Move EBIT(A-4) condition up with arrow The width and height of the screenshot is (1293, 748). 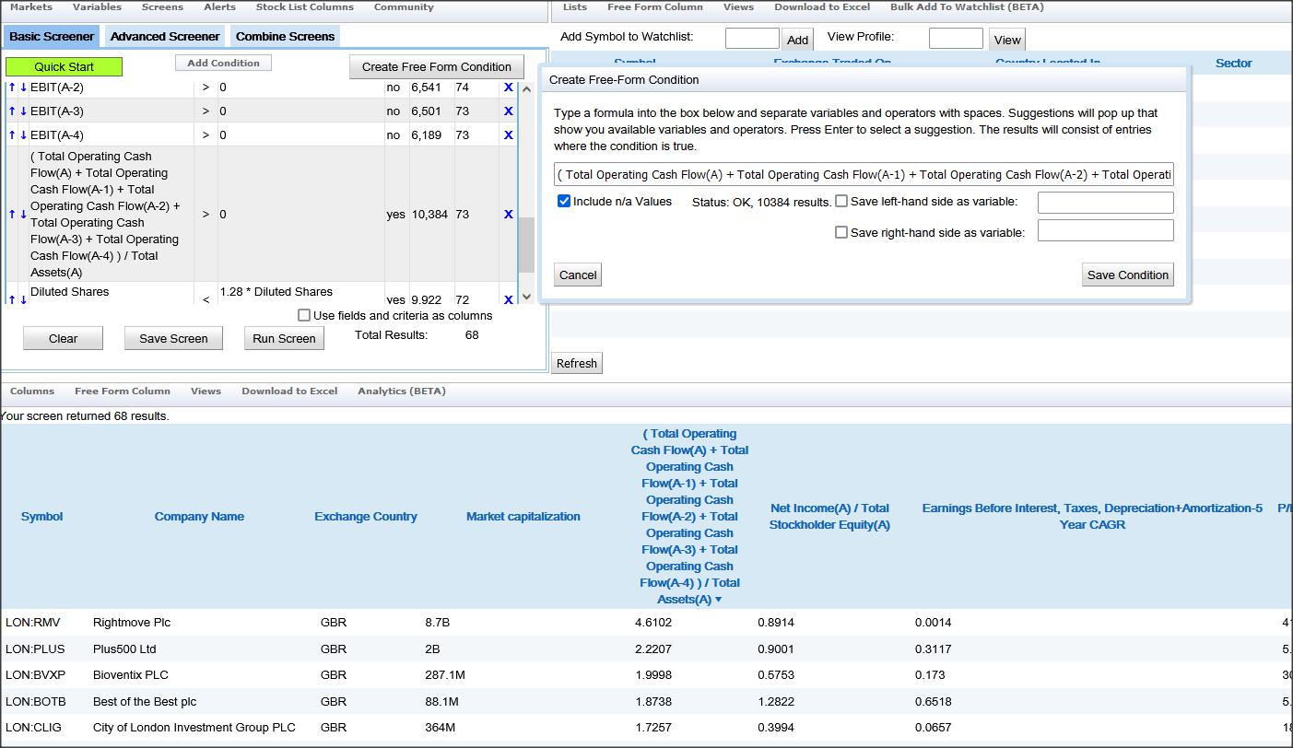click(12, 135)
